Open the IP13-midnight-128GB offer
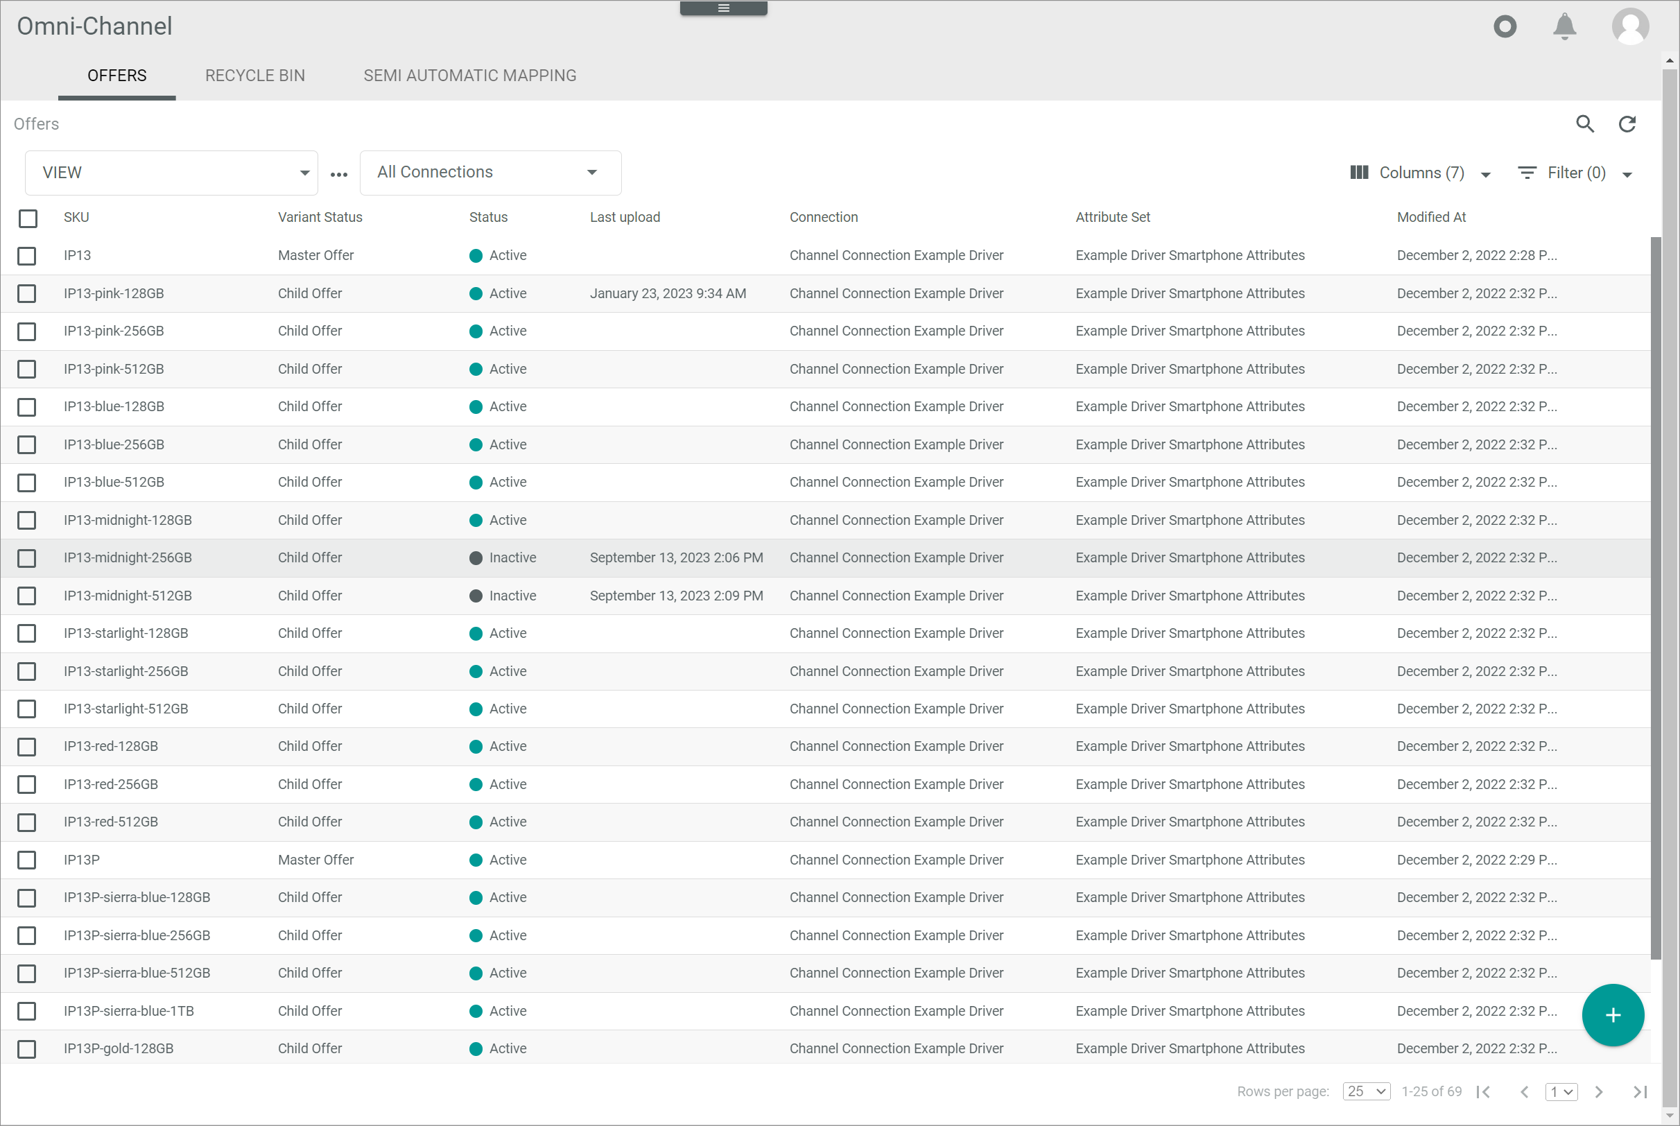 pos(127,520)
